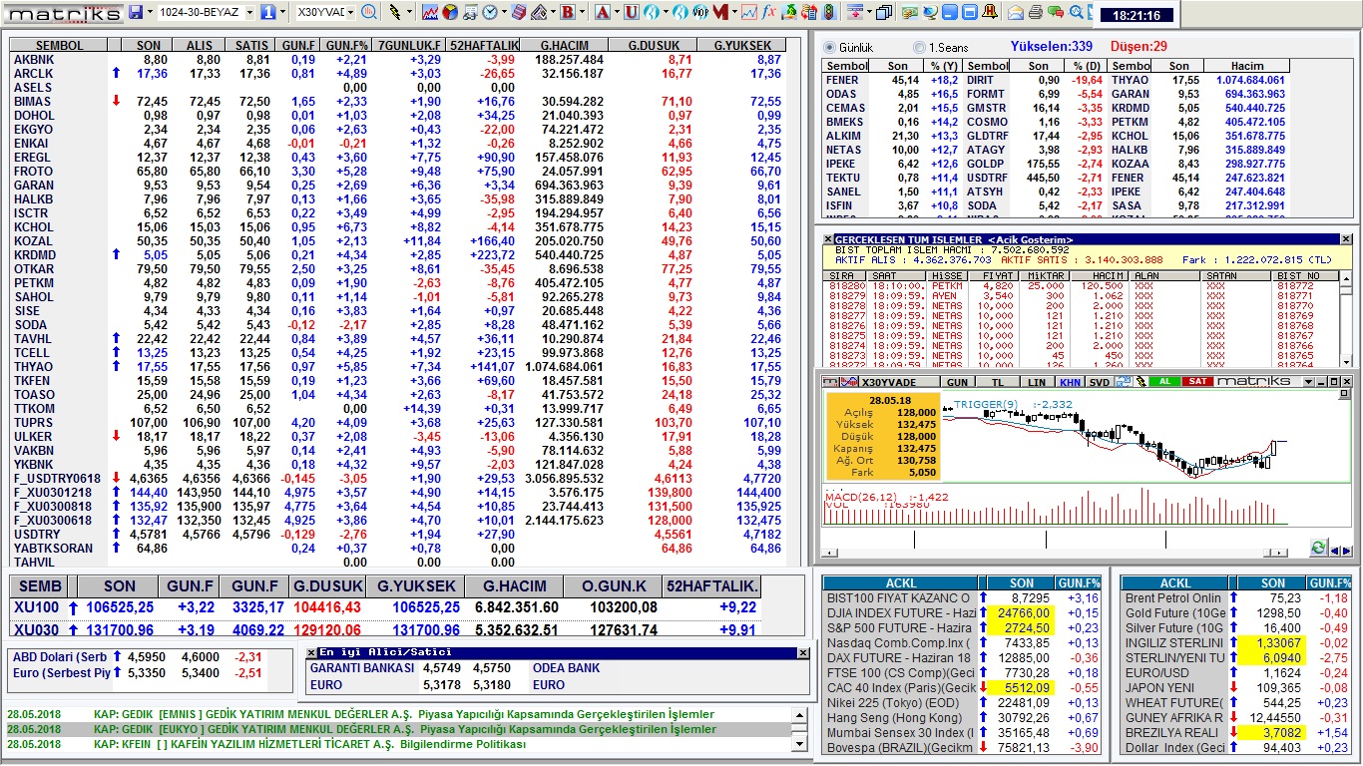Image resolution: width=1363 pixels, height=766 pixels.
Task: Click the G.HACIM column header in main table
Action: click(x=565, y=46)
